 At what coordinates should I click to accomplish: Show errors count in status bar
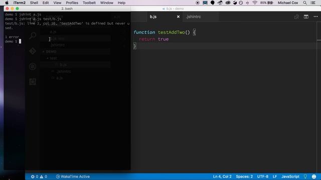point(35,176)
